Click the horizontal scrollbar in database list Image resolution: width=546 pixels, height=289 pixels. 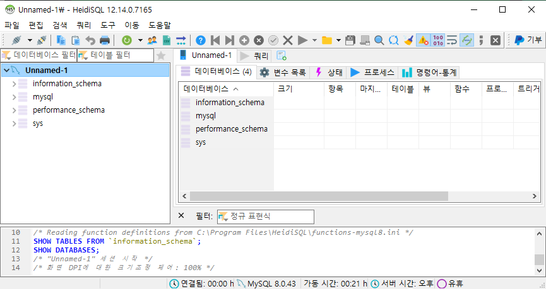[319, 196]
